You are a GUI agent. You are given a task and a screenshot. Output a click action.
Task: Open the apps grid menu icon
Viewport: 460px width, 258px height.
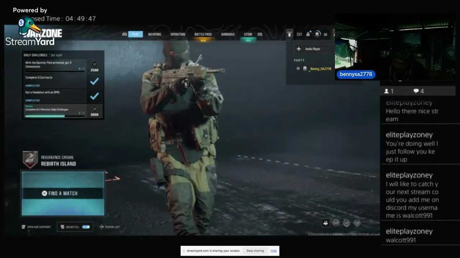click(299, 34)
